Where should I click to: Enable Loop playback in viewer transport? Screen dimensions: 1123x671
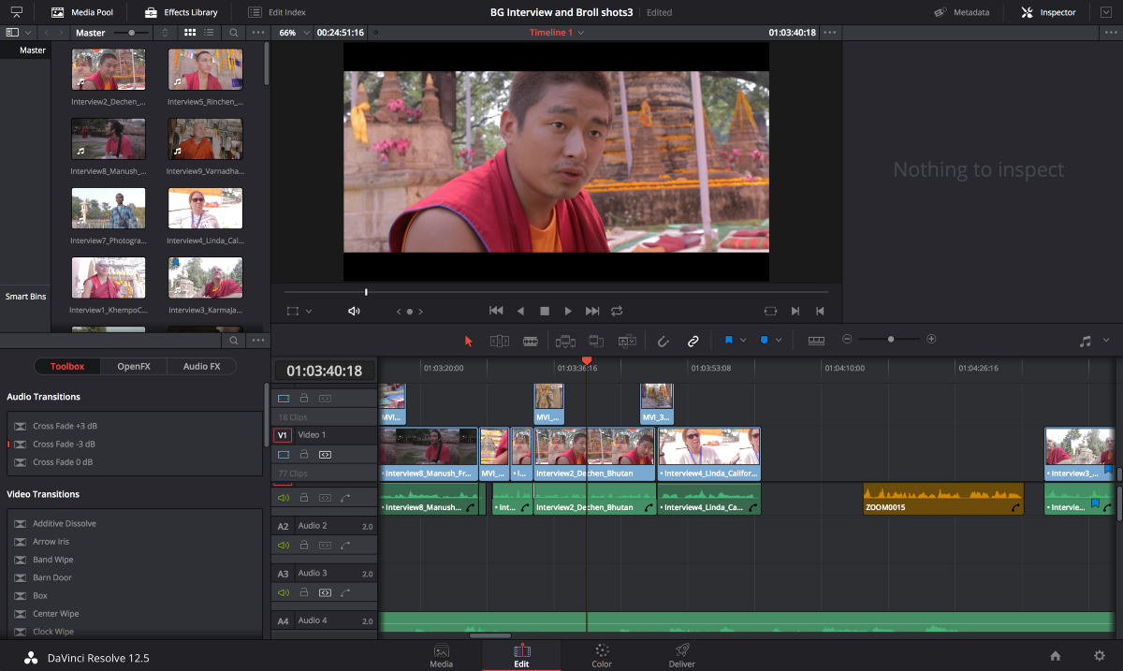coord(617,311)
